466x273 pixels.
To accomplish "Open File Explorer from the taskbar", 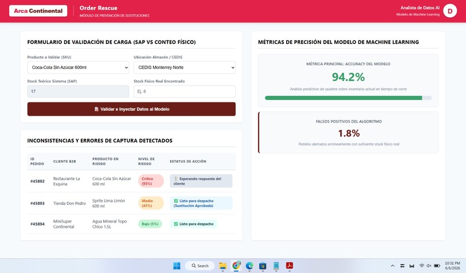I will click(x=223, y=266).
